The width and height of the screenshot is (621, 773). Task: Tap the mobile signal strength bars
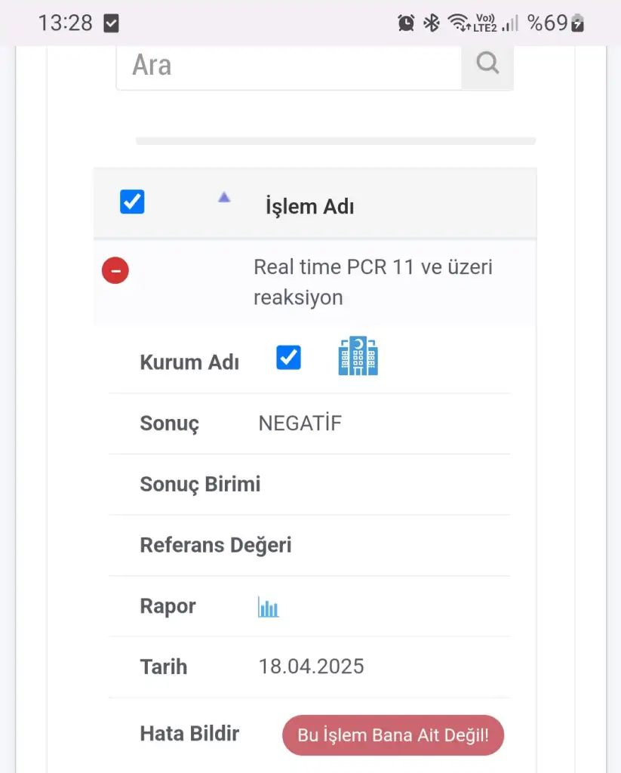[510, 23]
